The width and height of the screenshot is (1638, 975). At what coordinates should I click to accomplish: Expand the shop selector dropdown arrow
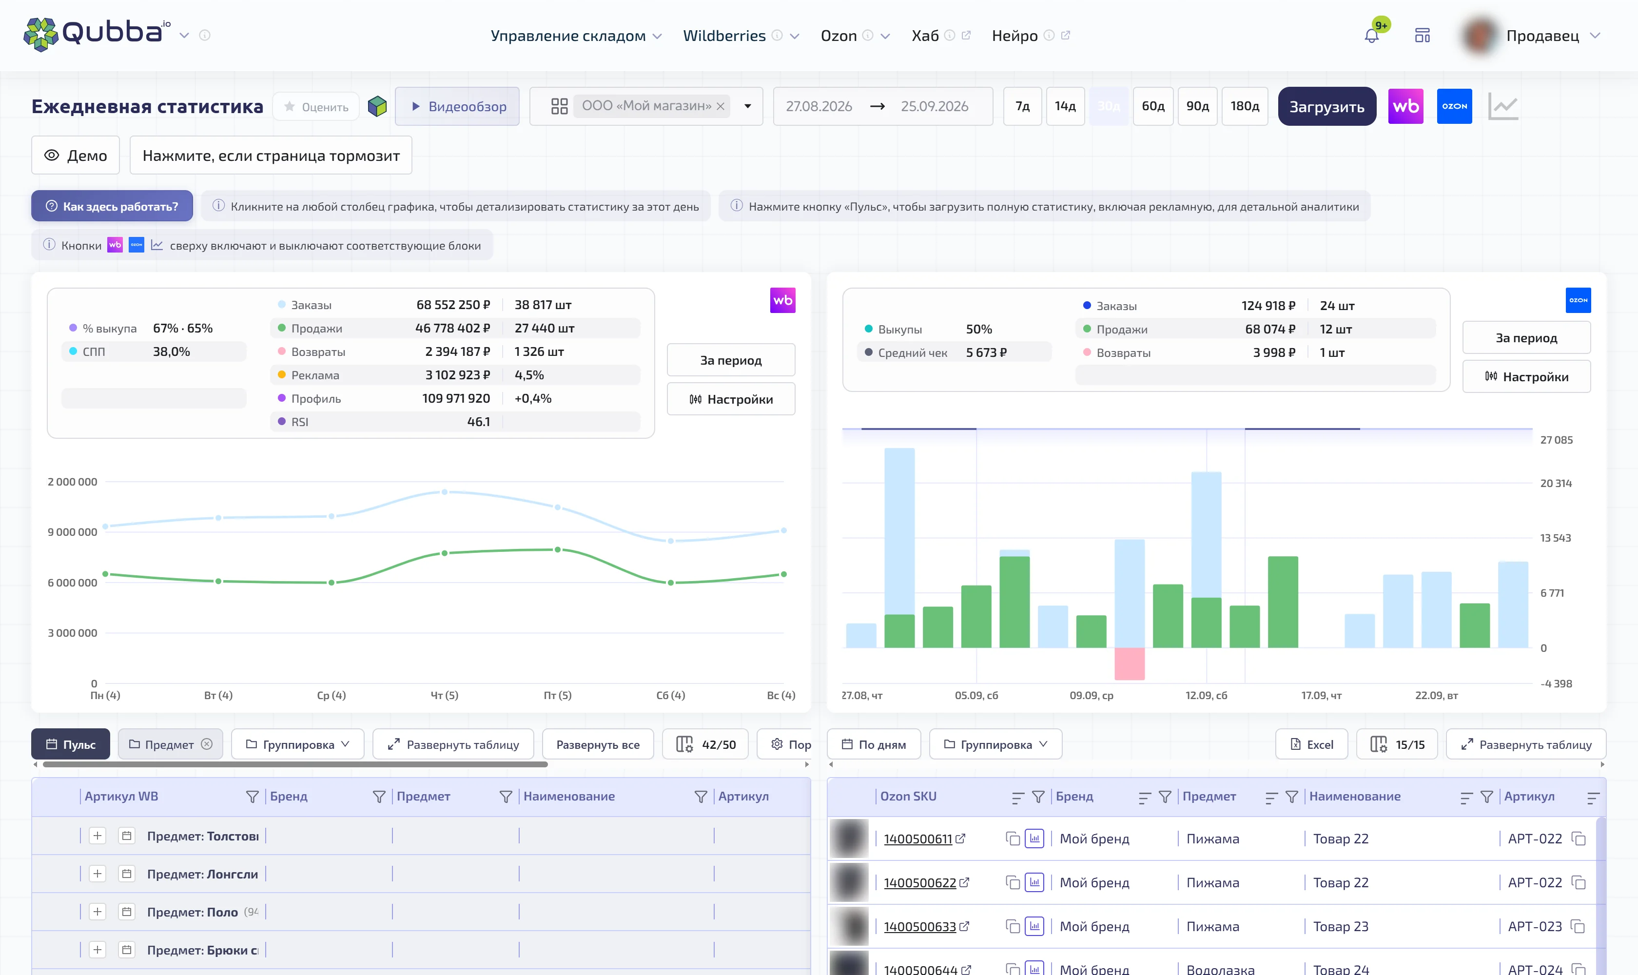point(748,106)
